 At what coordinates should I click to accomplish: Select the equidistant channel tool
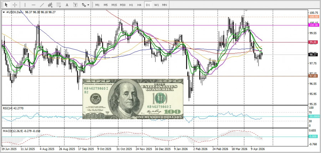click(50, 5)
